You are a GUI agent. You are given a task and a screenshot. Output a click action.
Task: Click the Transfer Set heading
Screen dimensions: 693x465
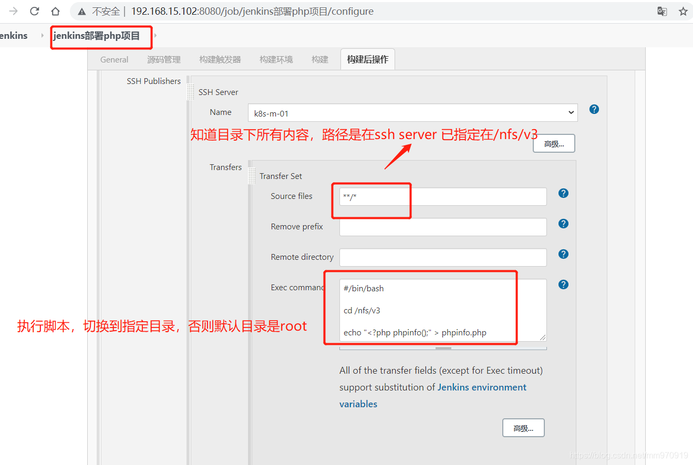(x=281, y=176)
